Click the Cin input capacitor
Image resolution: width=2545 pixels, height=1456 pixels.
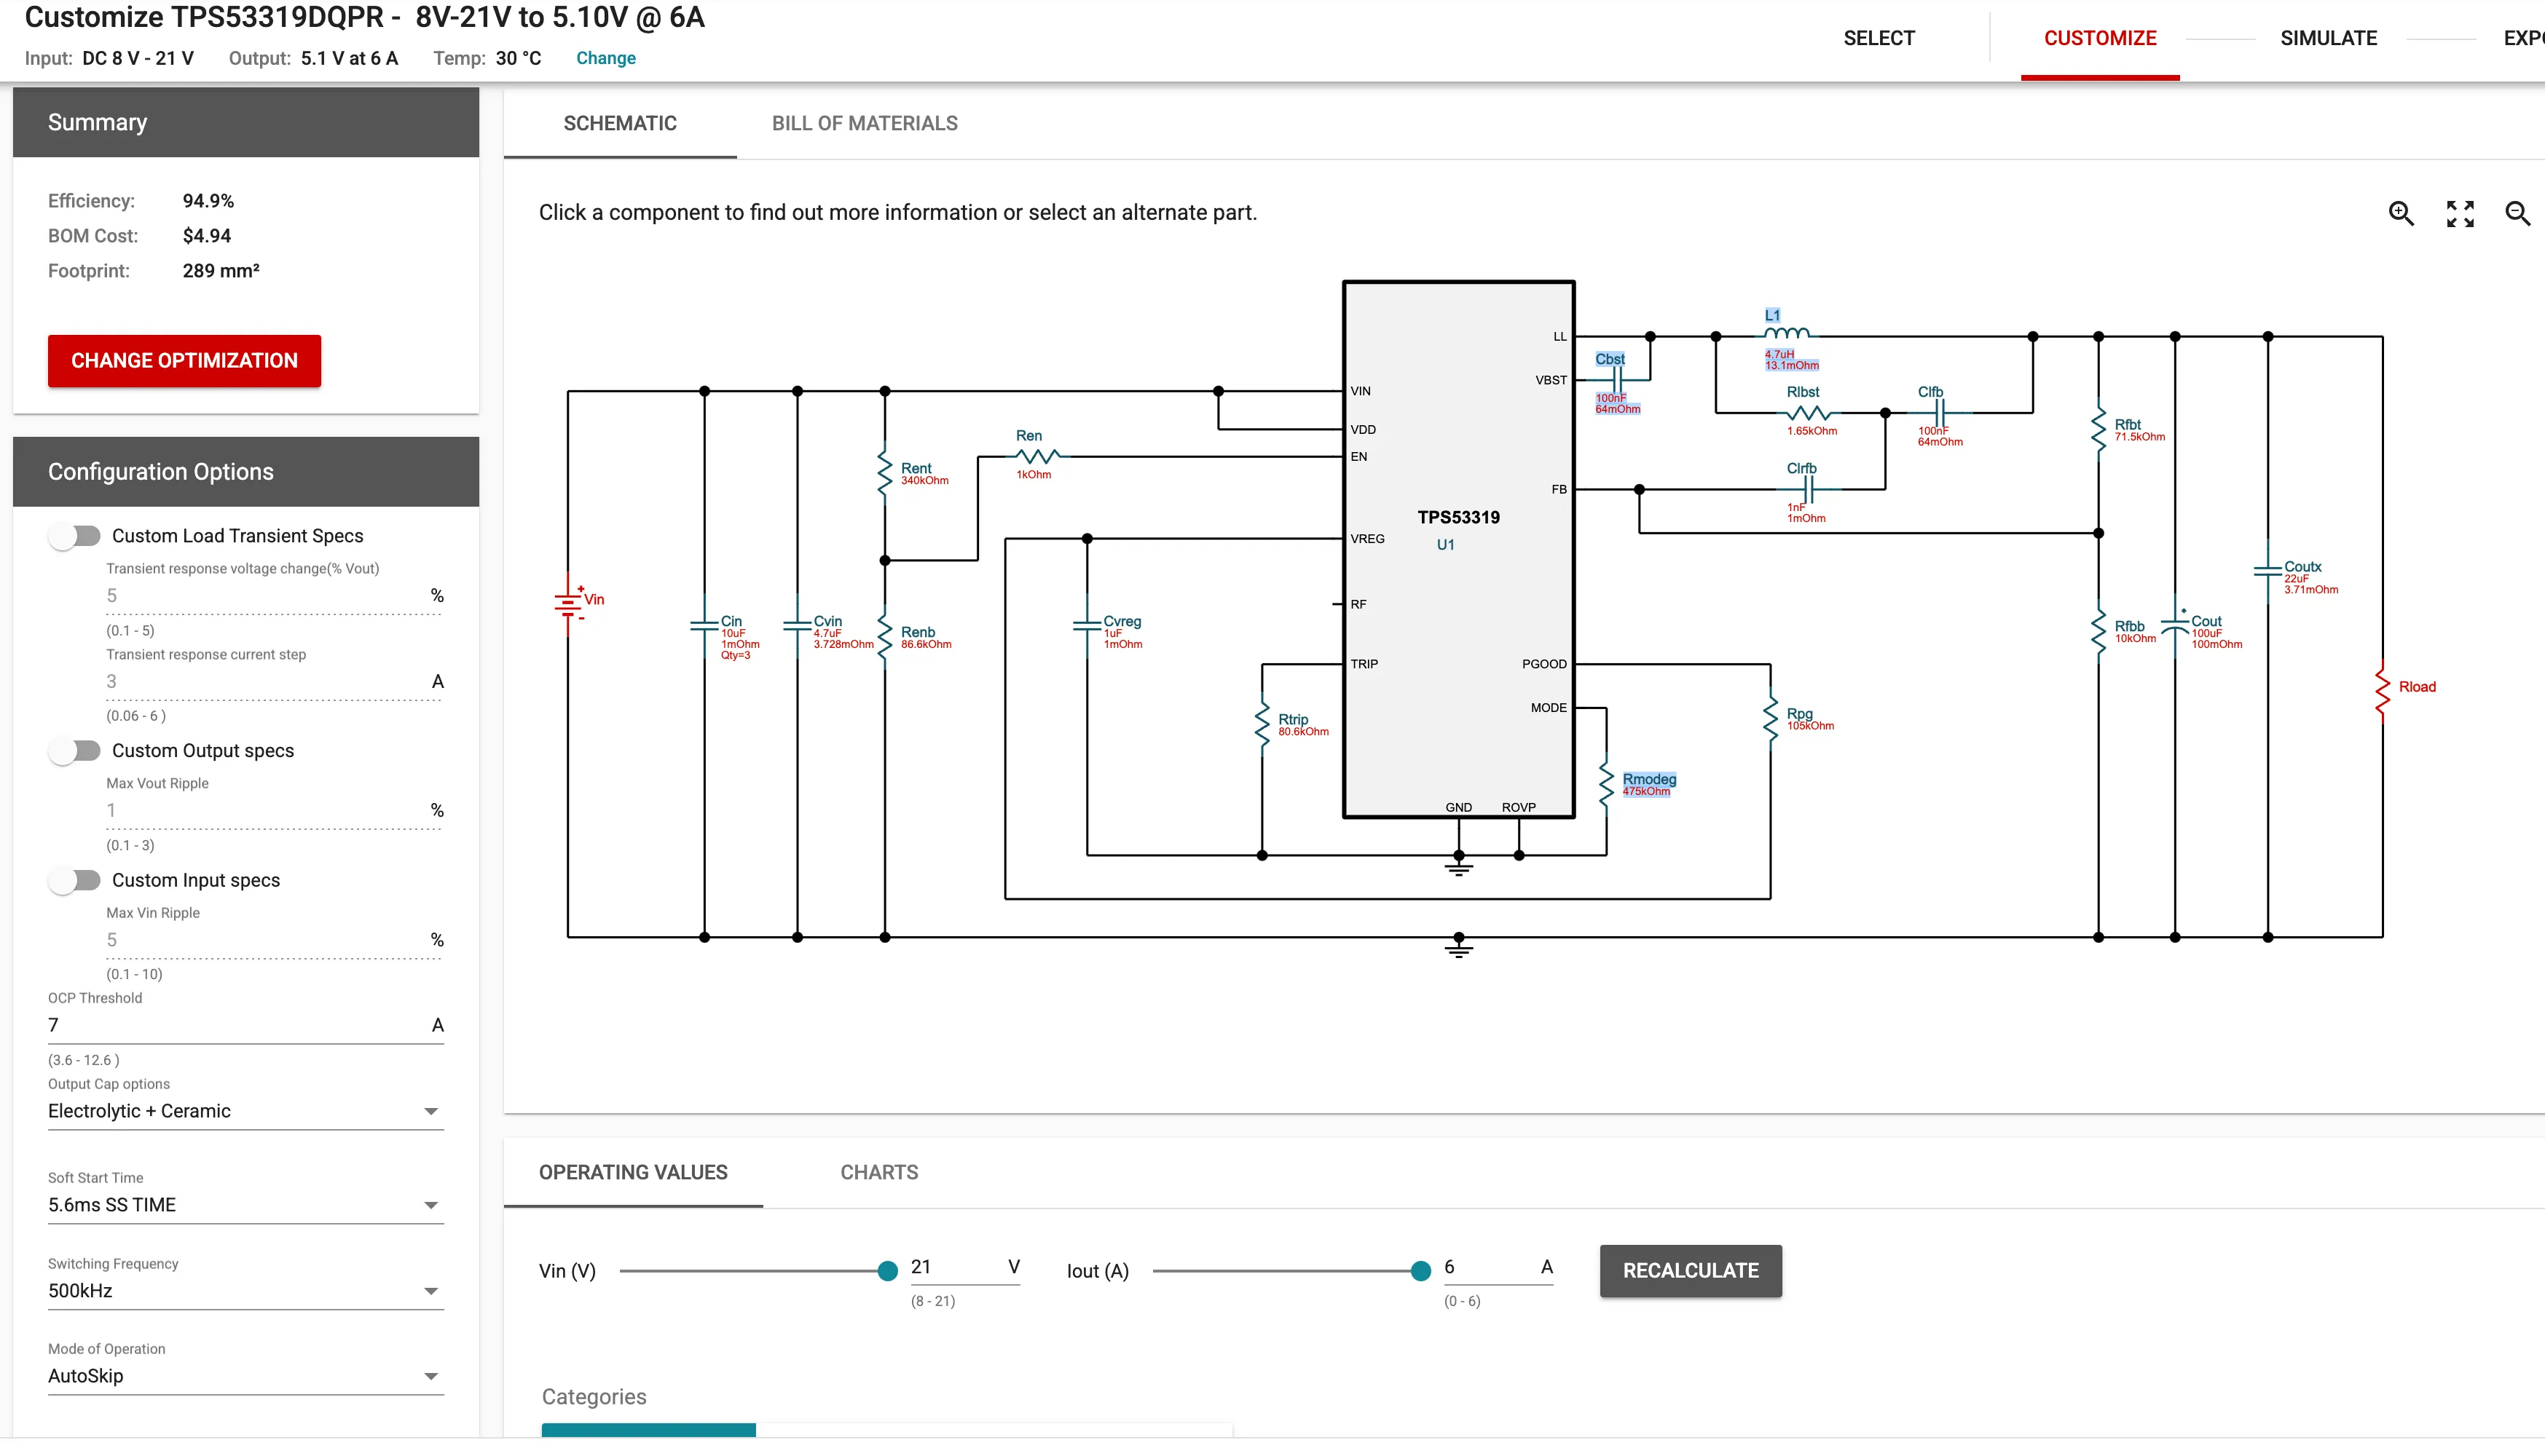(704, 625)
